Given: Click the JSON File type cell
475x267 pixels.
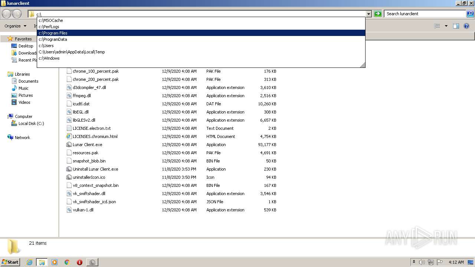Looking at the screenshot, I should 215,202.
